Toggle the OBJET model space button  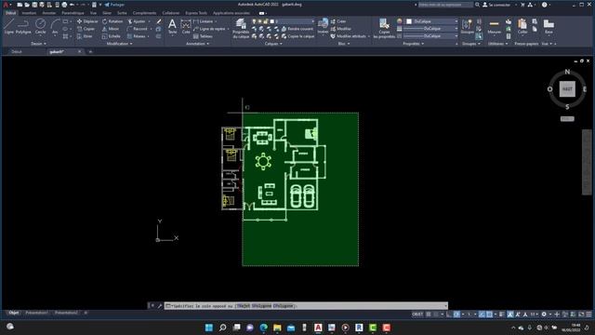click(417, 315)
